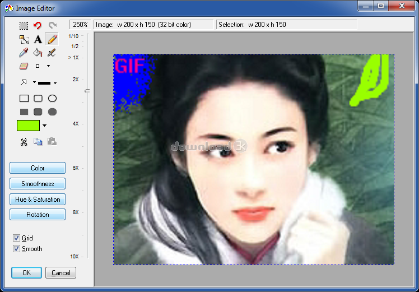Close the Image Editor window
419x292 pixels.
tap(402, 6)
